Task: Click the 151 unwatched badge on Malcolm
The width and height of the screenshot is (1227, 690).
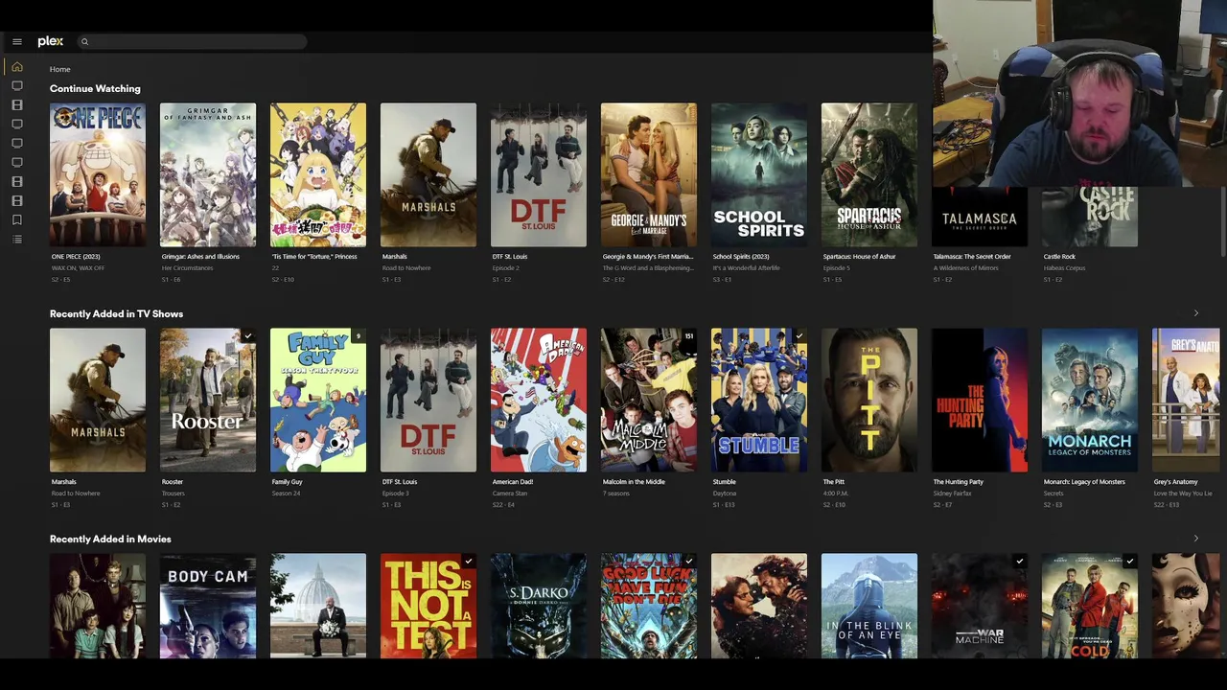Action: click(x=688, y=336)
